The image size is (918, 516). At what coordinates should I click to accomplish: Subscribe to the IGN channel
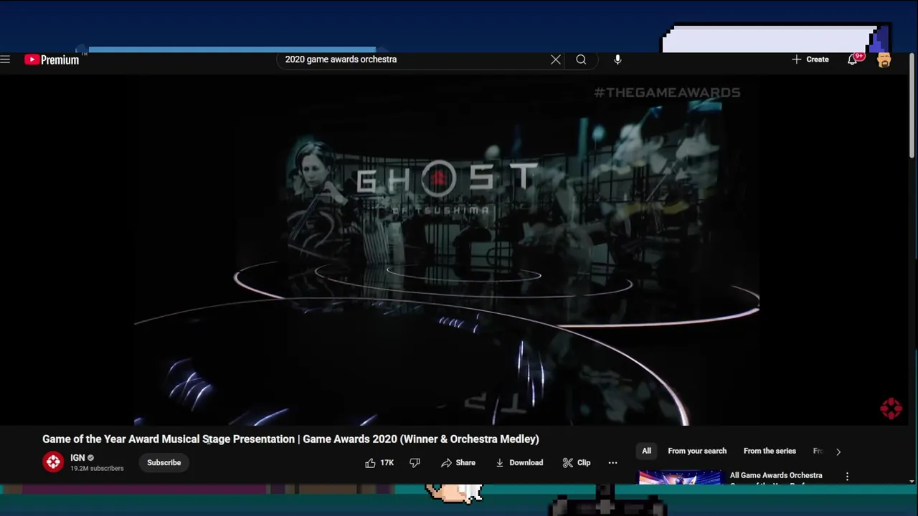click(164, 462)
